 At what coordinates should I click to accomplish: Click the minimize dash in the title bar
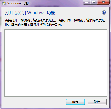[87, 2]
